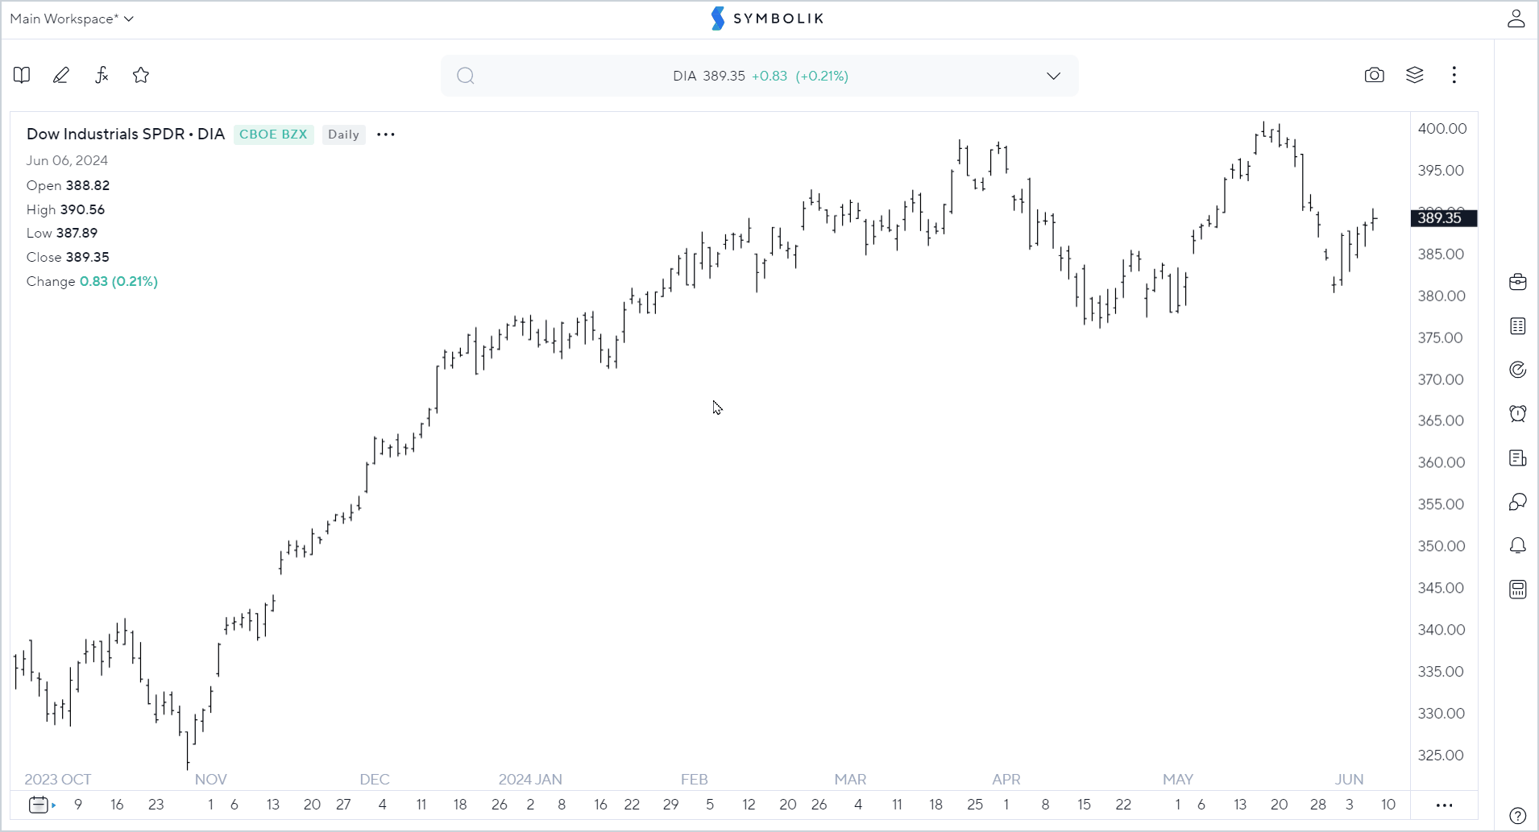
Task: Open the radar target sidebar icon
Action: (x=1518, y=370)
